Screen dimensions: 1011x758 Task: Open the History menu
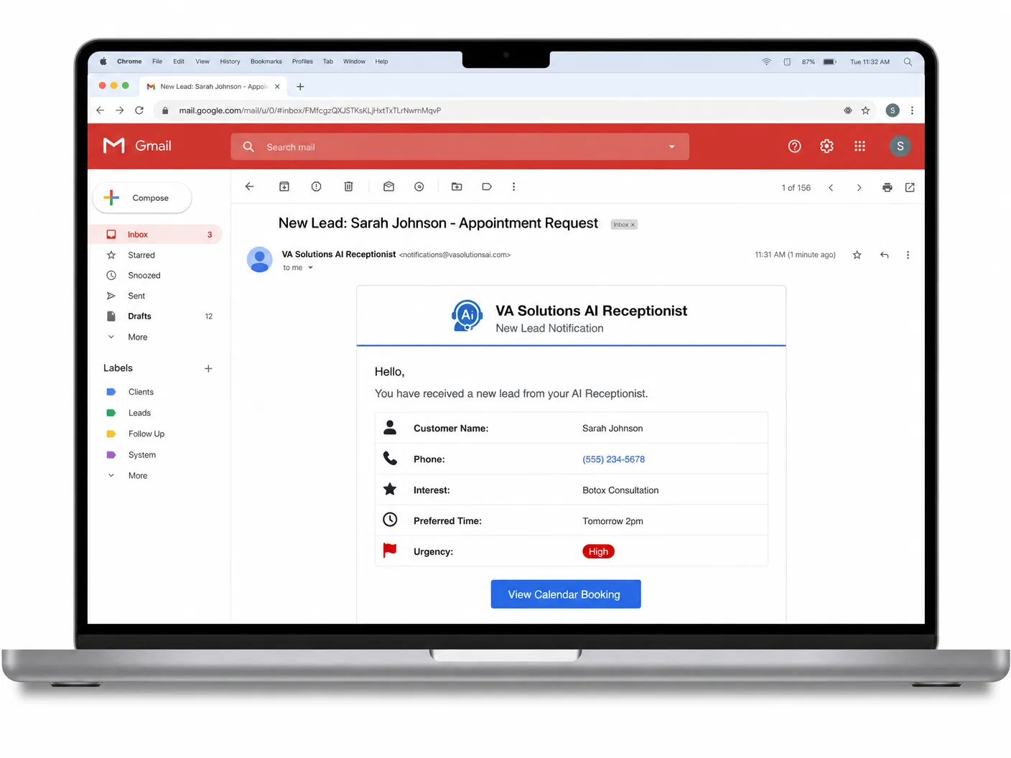[x=230, y=62]
